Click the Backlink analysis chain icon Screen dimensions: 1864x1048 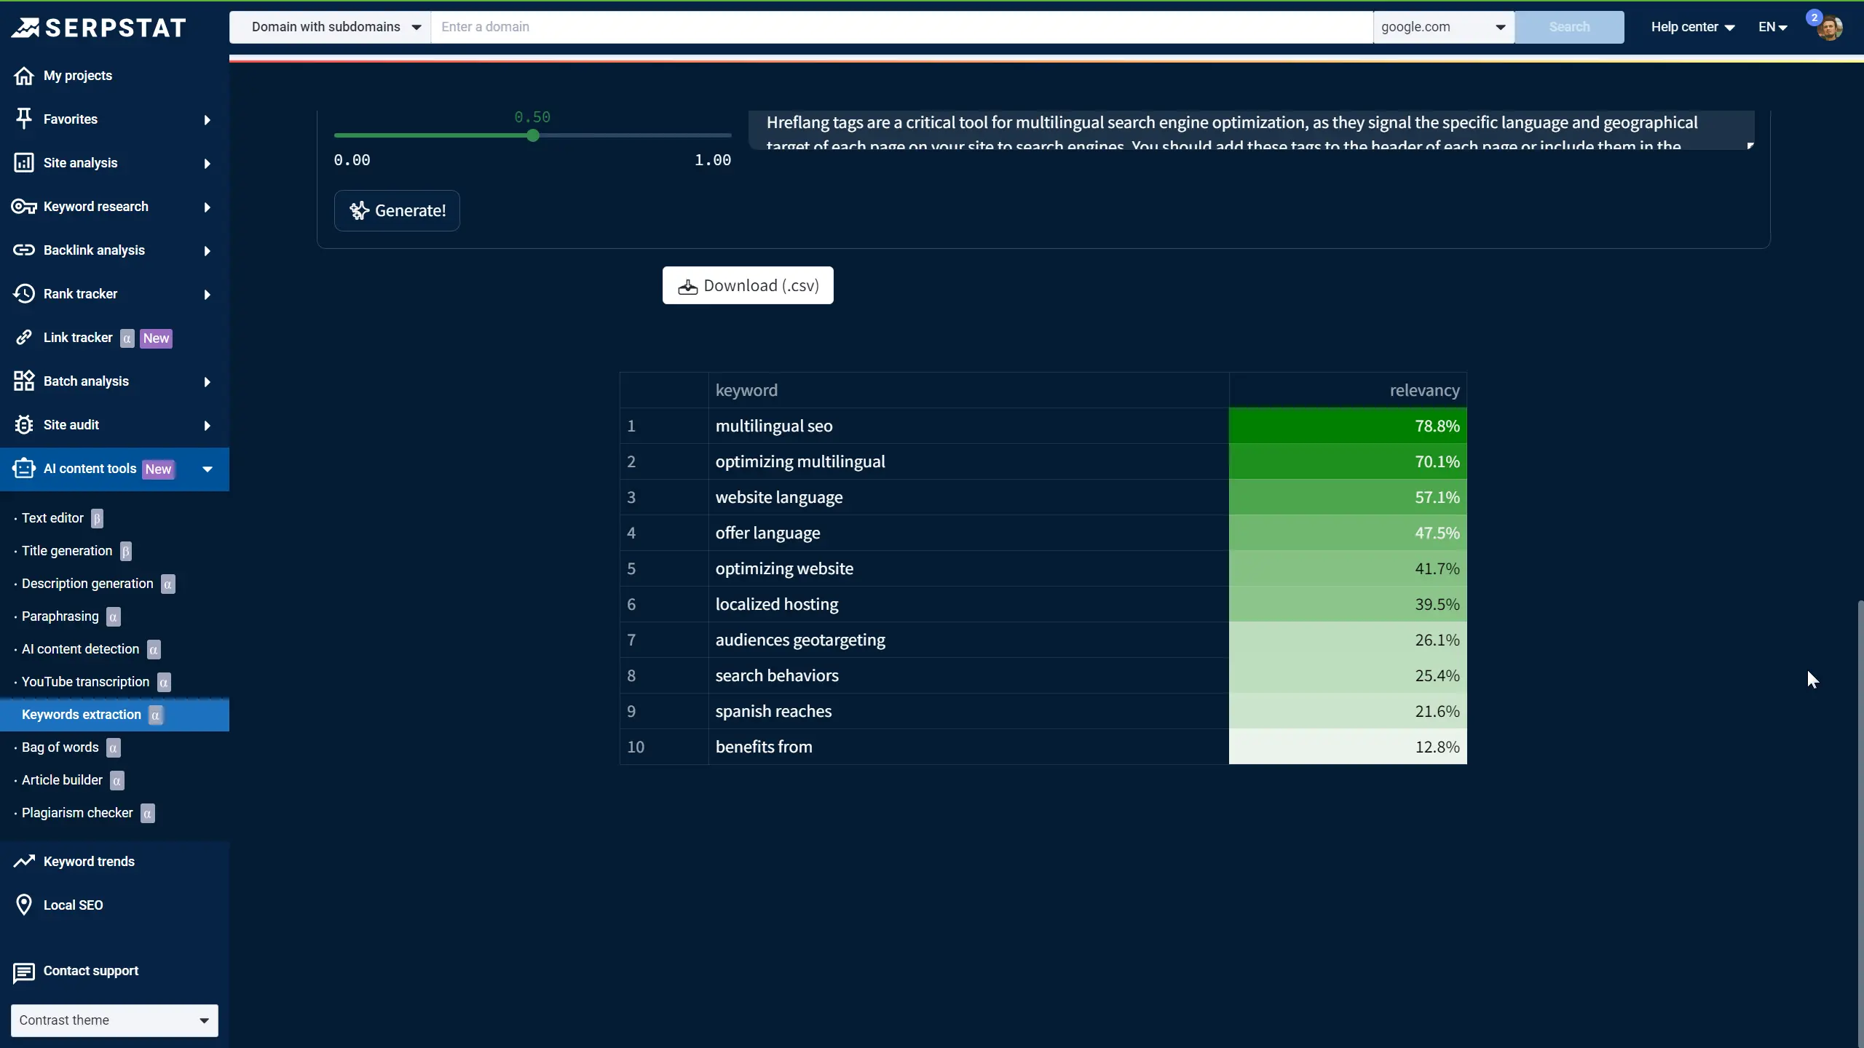[24, 250]
